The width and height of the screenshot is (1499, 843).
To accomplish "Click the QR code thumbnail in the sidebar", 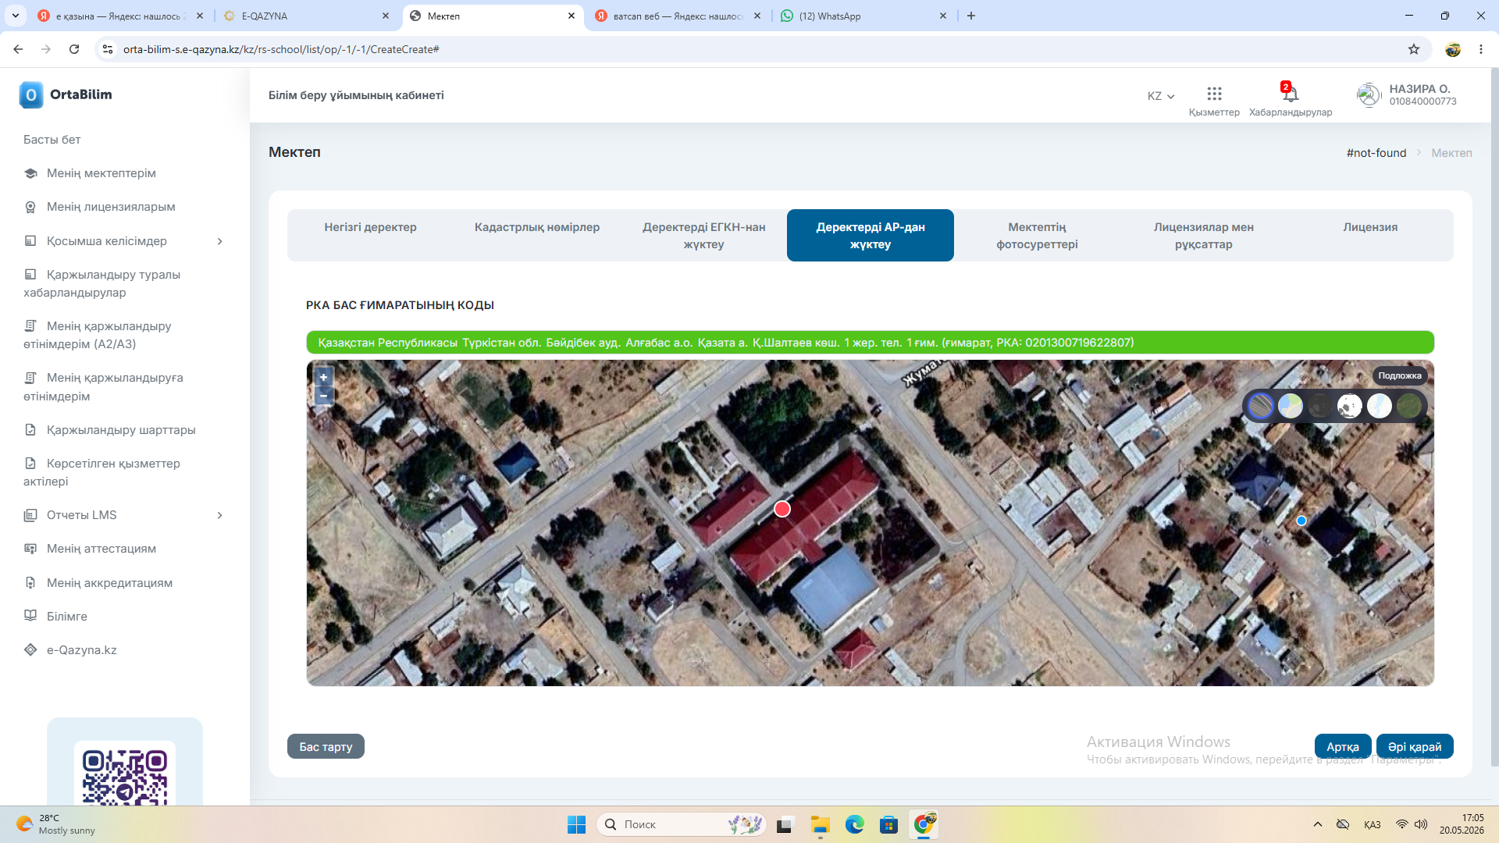I will click(x=125, y=774).
